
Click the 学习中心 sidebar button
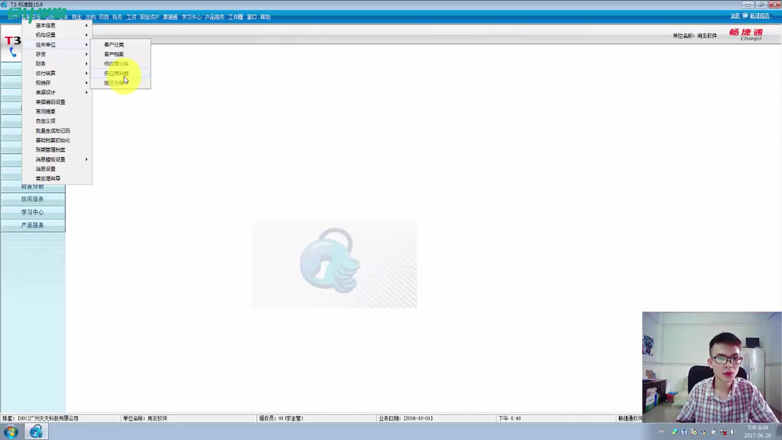coord(33,212)
